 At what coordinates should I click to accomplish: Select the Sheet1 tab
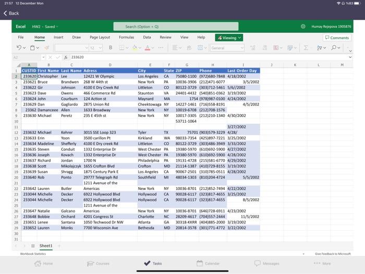tap(46, 246)
